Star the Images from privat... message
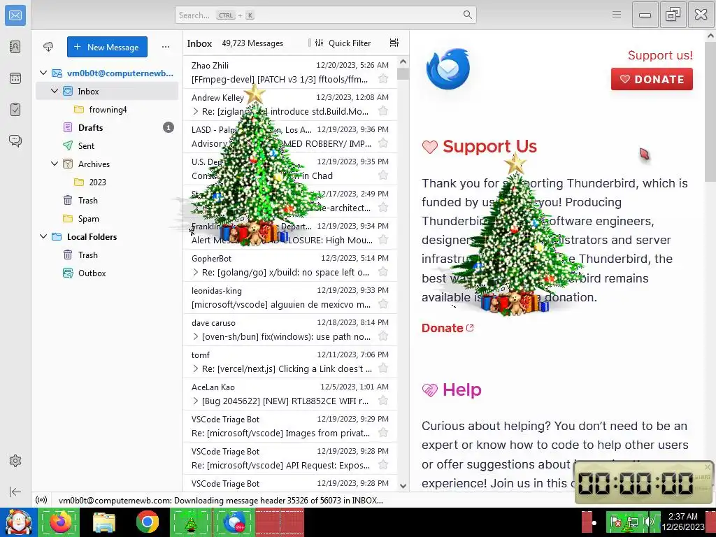Viewport: 716px width, 537px height. [x=383, y=433]
